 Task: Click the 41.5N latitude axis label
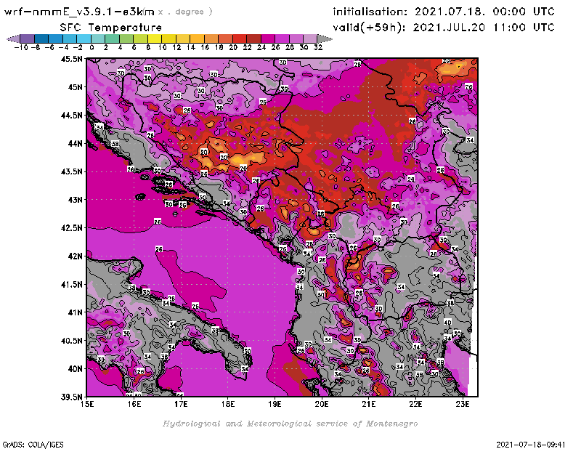click(71, 284)
